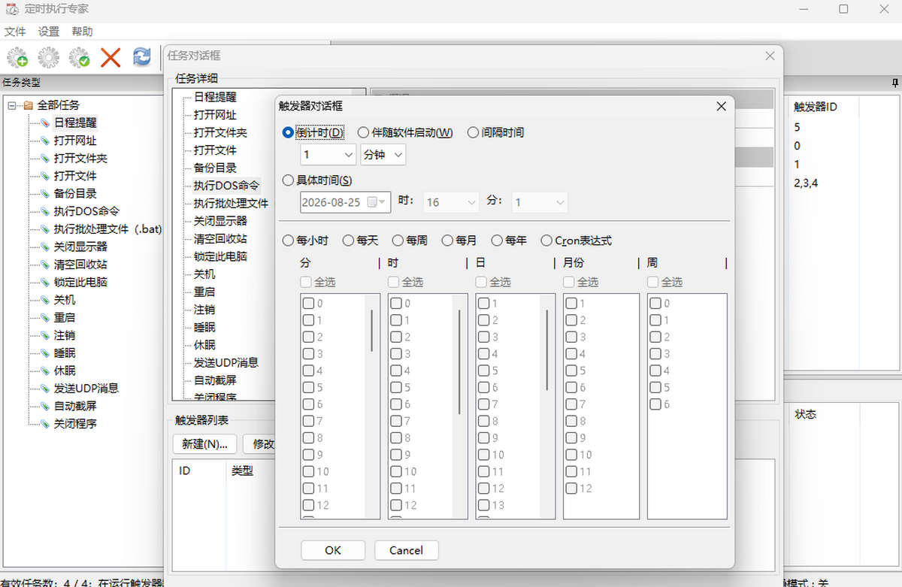
Task: Click the tag icon beside 自动截屏 in main tree
Action: [x=44, y=406]
